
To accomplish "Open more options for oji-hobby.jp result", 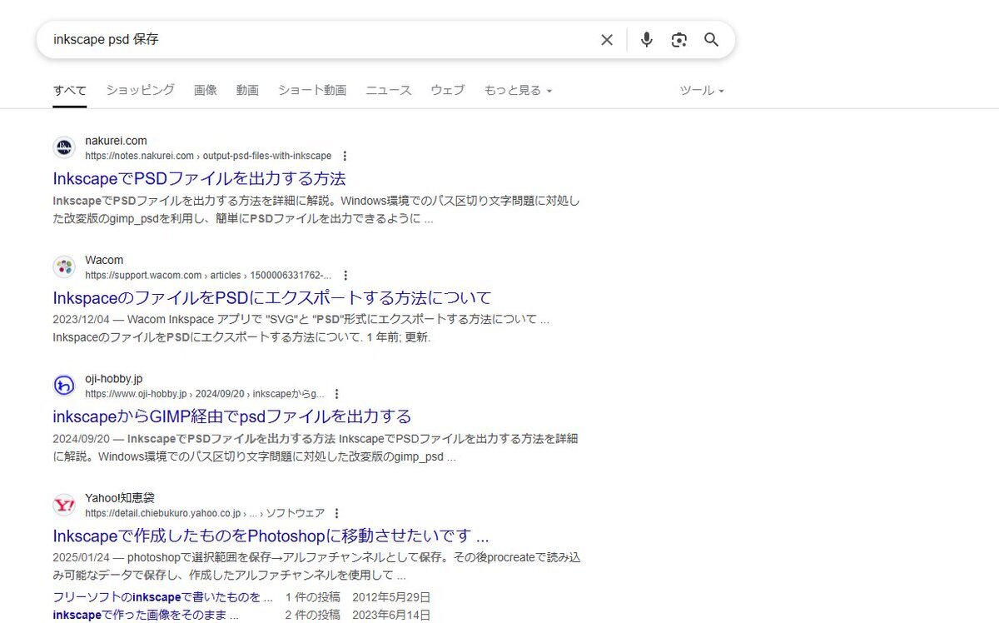I will coord(336,394).
